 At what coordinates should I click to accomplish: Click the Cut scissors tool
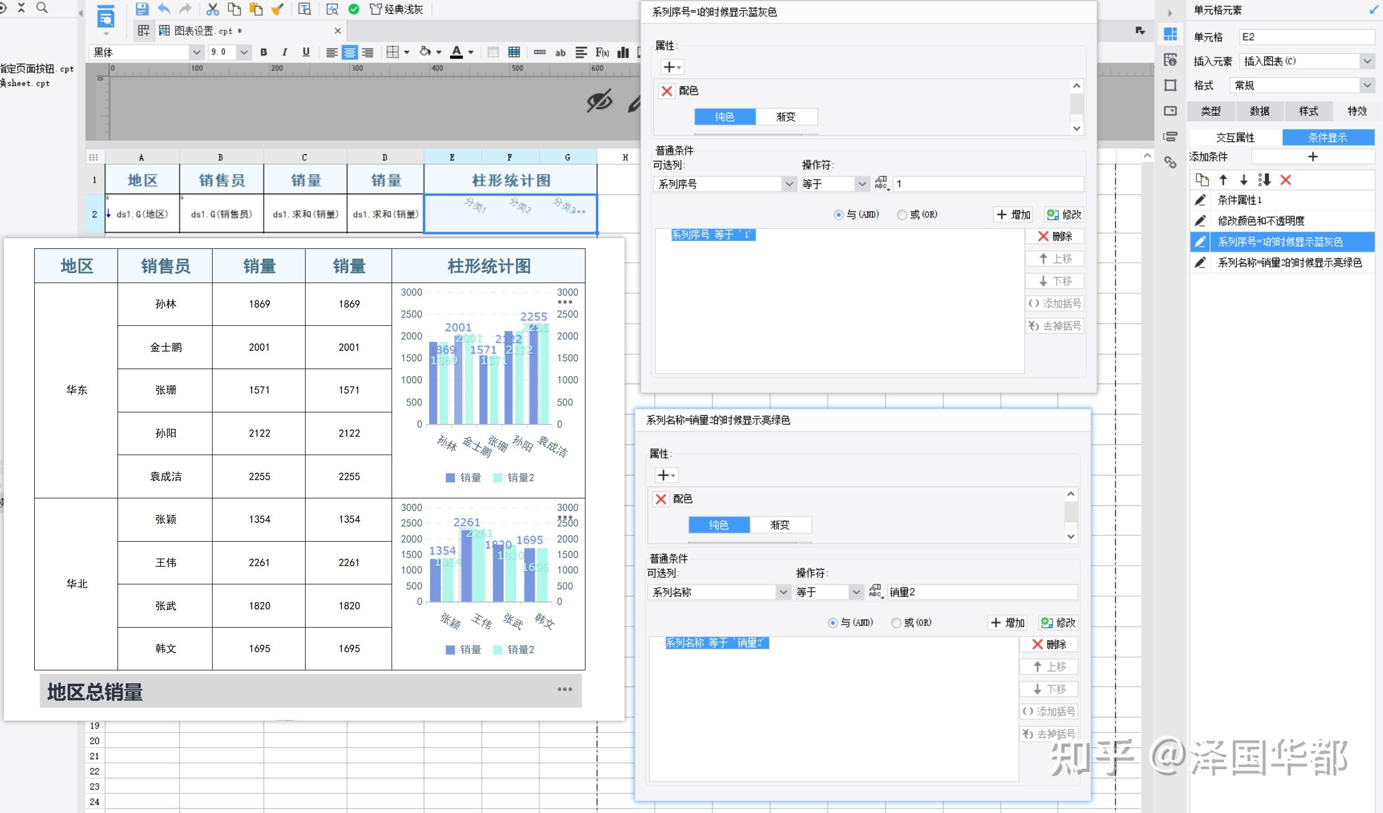213,9
